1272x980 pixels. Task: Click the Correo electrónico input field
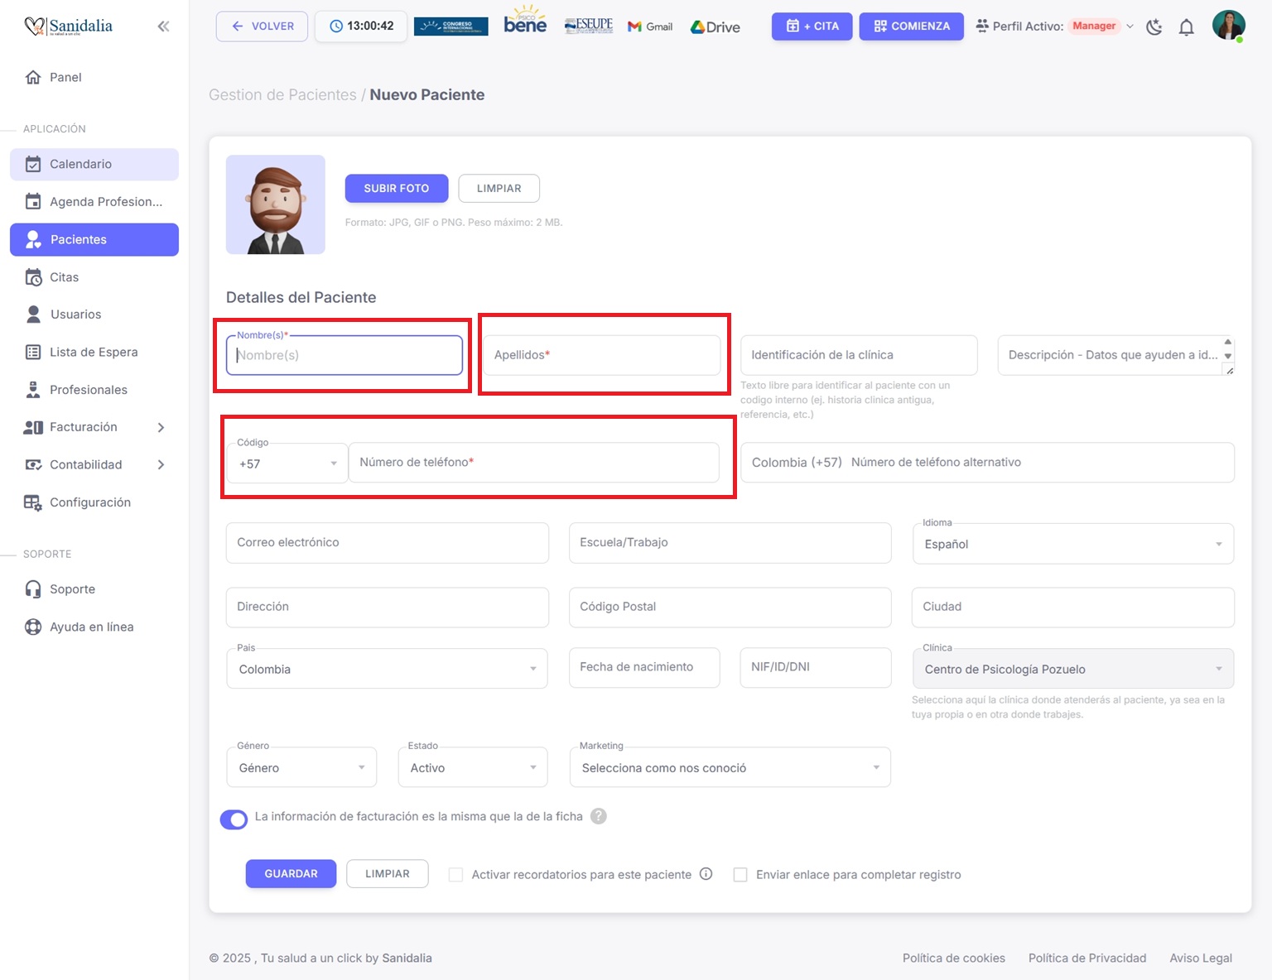tap(387, 543)
